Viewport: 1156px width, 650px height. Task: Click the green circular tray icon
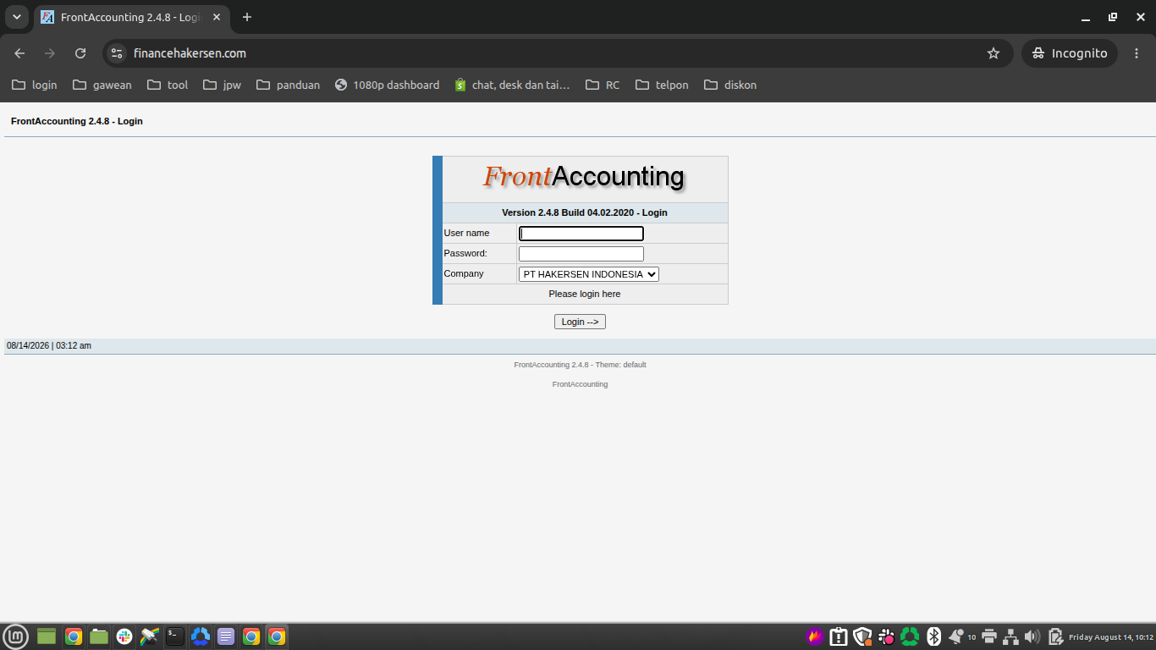tap(910, 636)
